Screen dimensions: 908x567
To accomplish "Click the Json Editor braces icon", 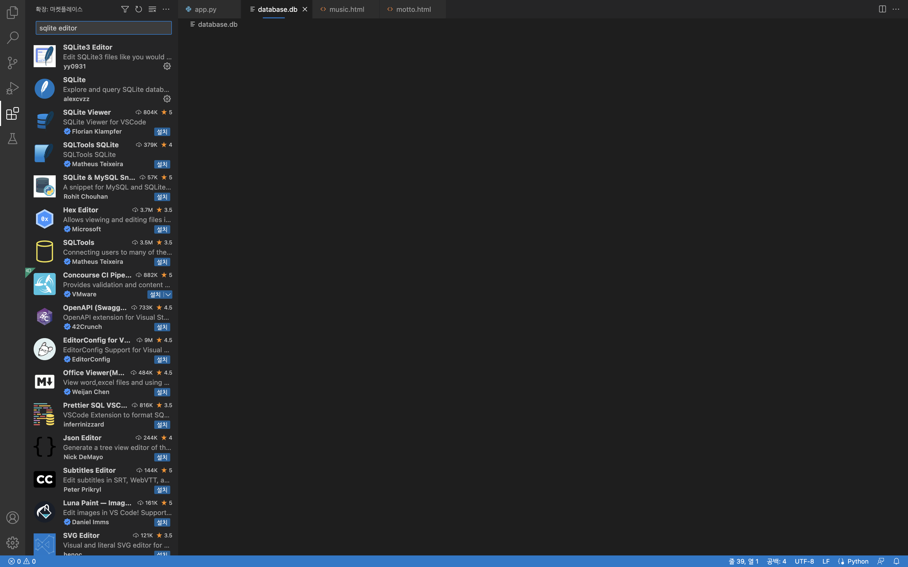I will click(45, 447).
